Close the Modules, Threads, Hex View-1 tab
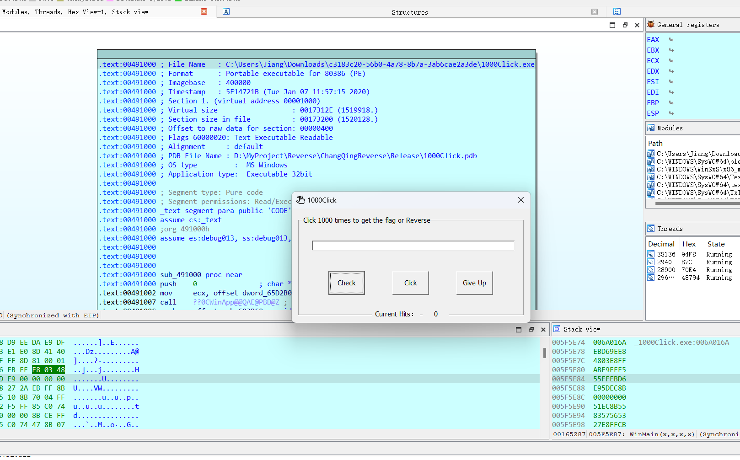 pyautogui.click(x=204, y=11)
